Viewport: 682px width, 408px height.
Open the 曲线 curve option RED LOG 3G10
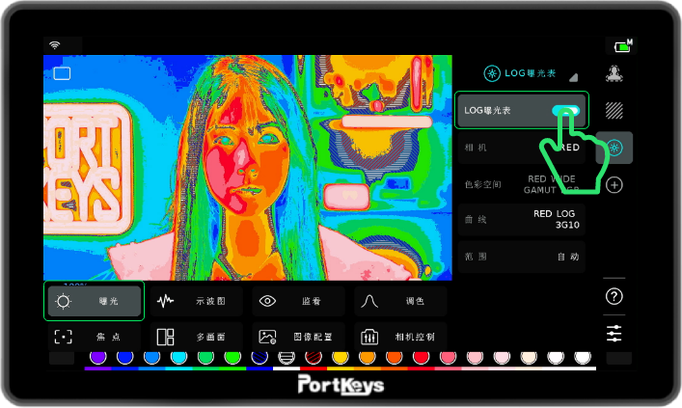coord(521,220)
